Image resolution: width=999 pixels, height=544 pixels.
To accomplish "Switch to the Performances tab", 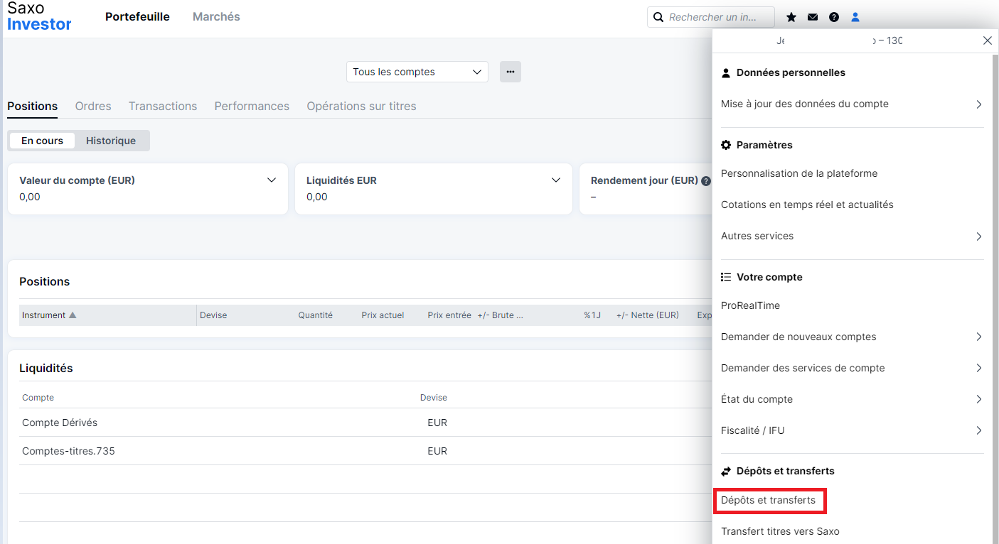I will 252,106.
